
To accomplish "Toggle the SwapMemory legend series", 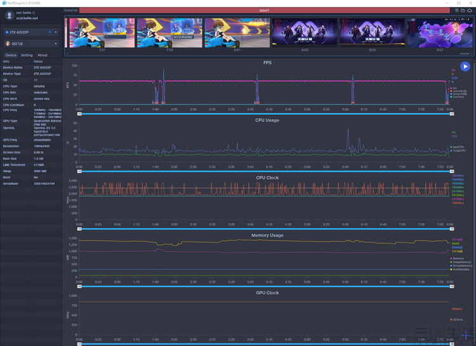I will click(x=461, y=262).
